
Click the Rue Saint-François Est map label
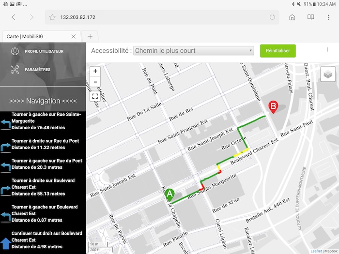pyautogui.click(x=183, y=131)
